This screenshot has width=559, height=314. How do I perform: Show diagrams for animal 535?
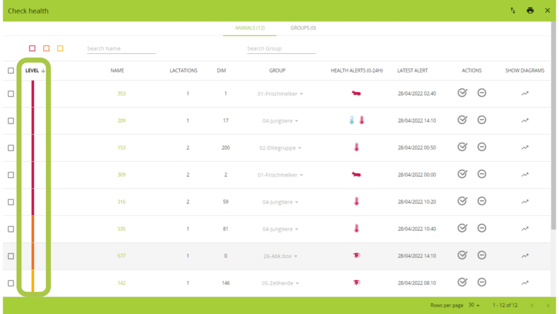tap(525, 229)
